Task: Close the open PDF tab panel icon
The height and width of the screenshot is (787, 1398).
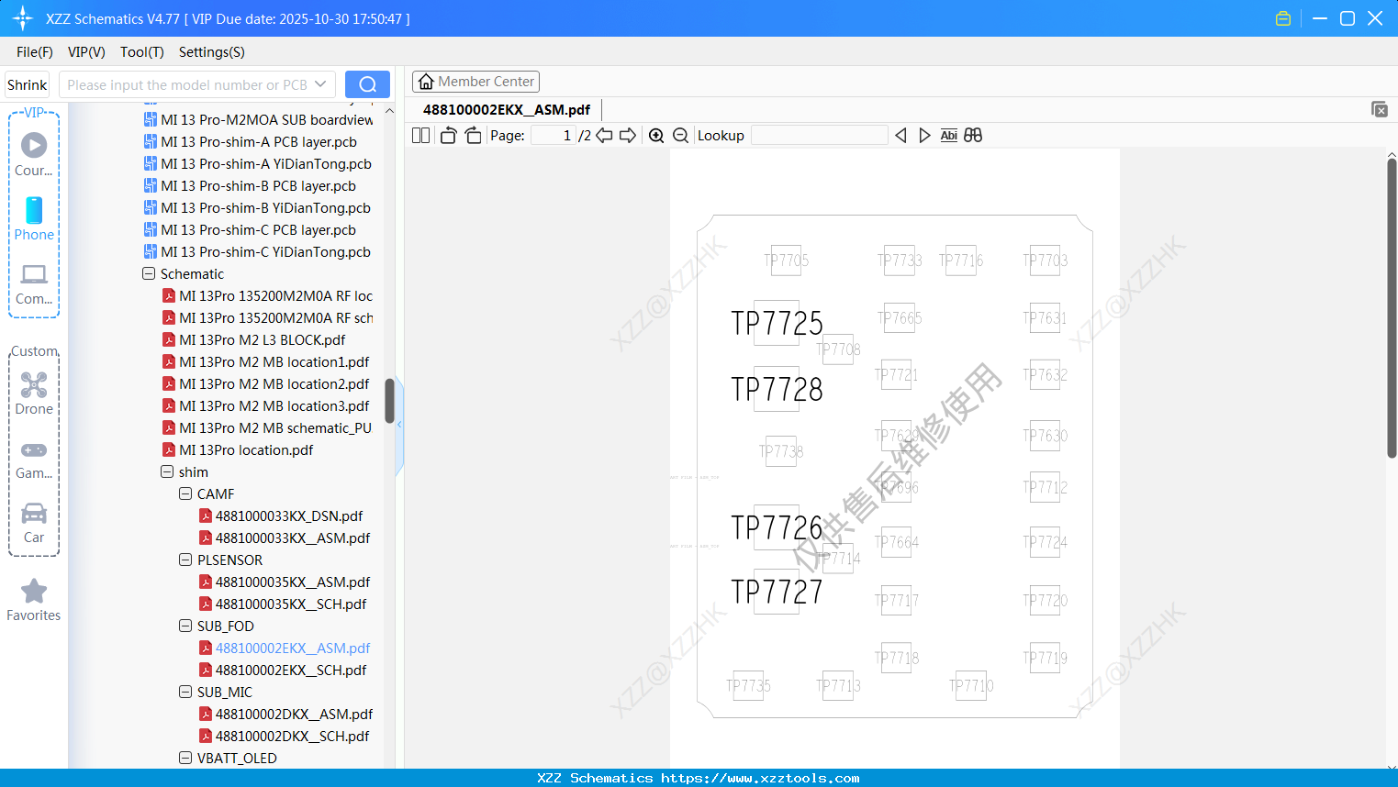Action: [1380, 109]
